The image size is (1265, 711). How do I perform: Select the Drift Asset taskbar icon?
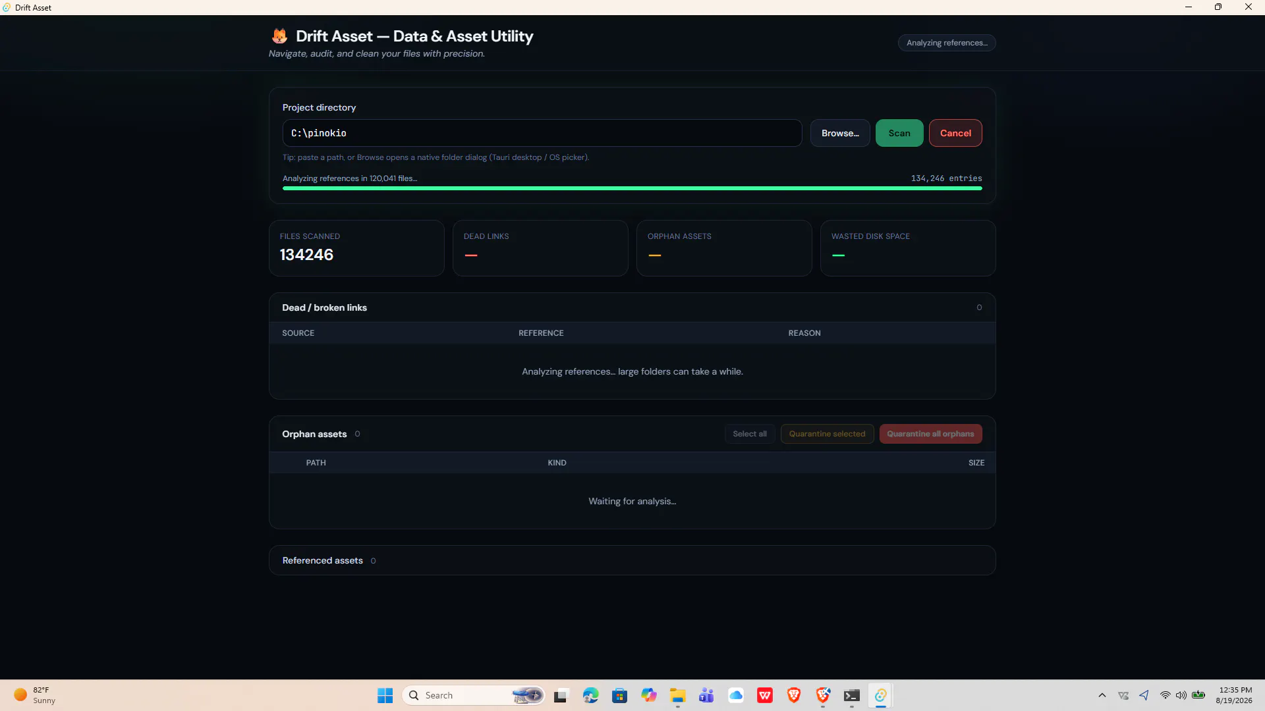click(881, 695)
